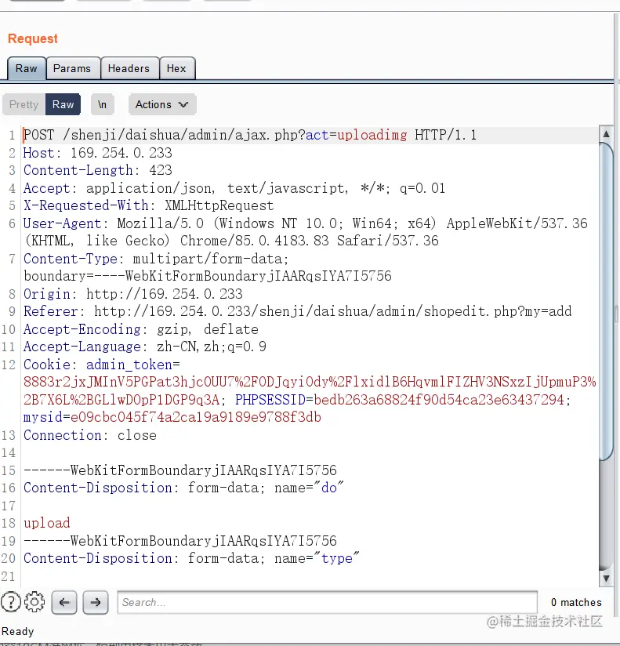
Task: Open the Headers tab
Action: point(129,68)
